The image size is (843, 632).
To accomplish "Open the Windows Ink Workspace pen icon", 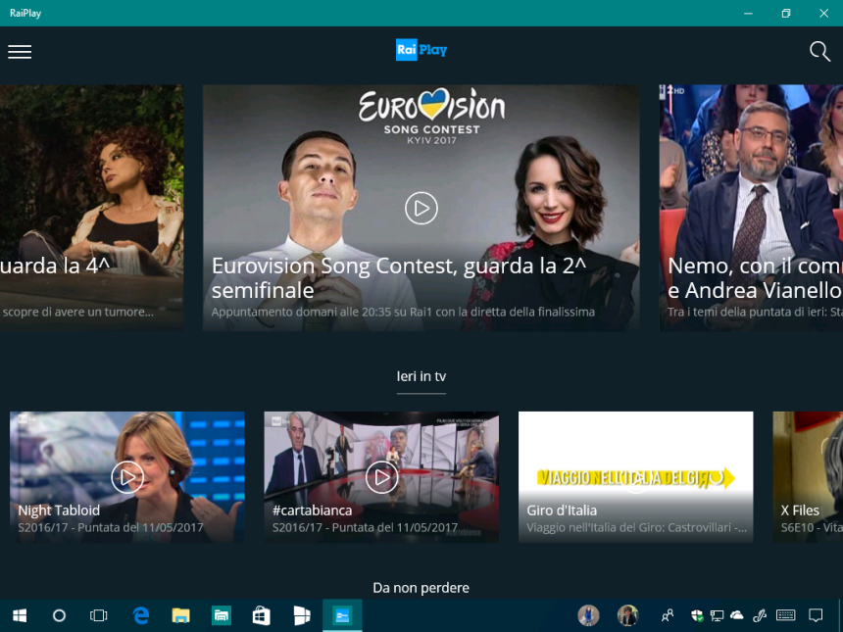I will coord(759,615).
